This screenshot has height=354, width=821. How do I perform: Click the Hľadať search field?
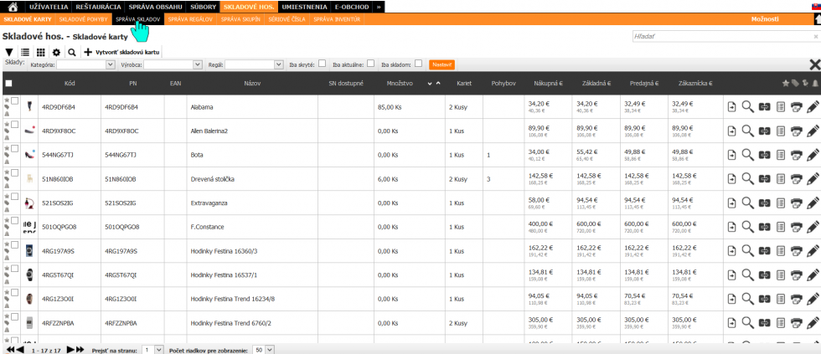725,37
